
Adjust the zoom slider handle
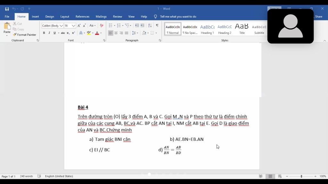pos(301,176)
